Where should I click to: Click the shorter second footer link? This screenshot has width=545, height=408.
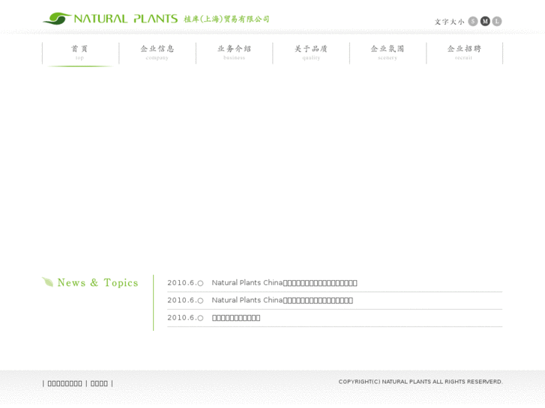tap(99, 384)
